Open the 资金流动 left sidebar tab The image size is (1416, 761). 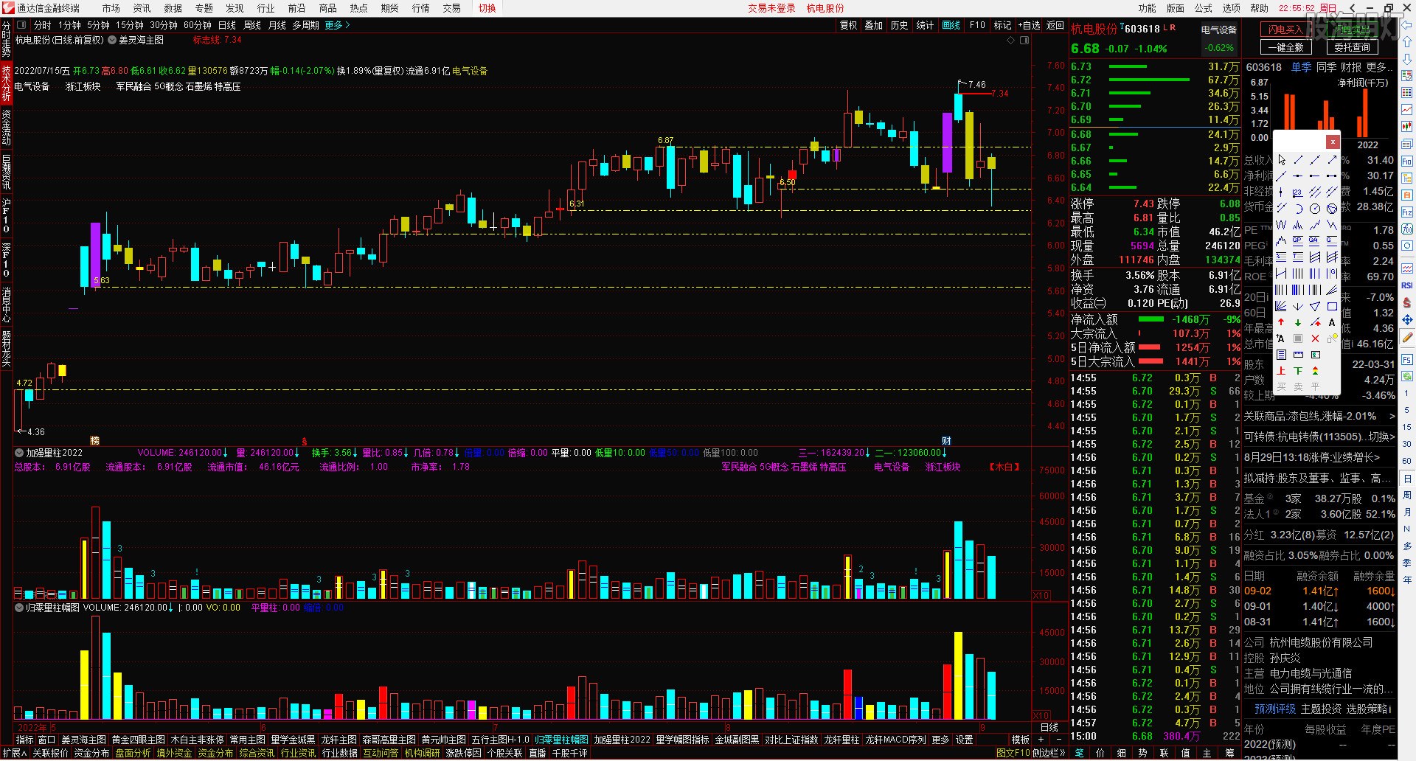click(x=6, y=128)
